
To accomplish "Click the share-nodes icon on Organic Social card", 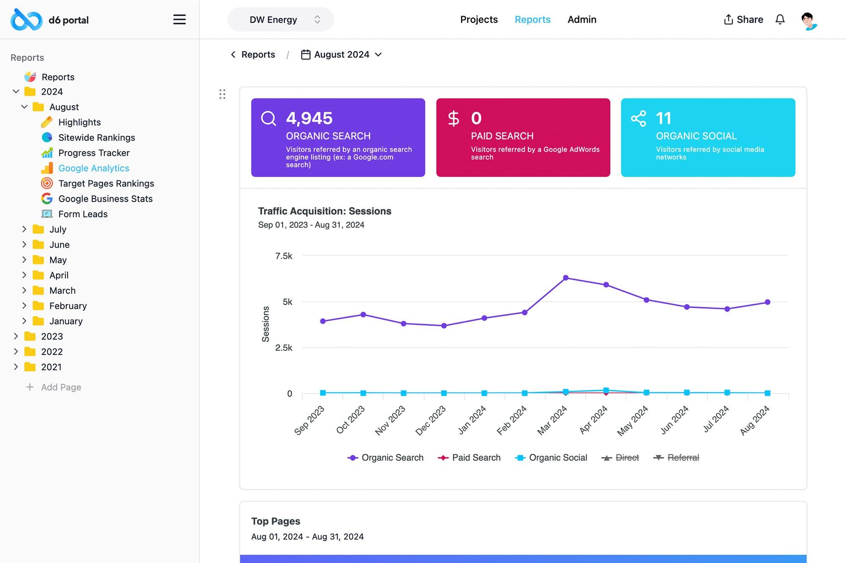I will click(638, 118).
